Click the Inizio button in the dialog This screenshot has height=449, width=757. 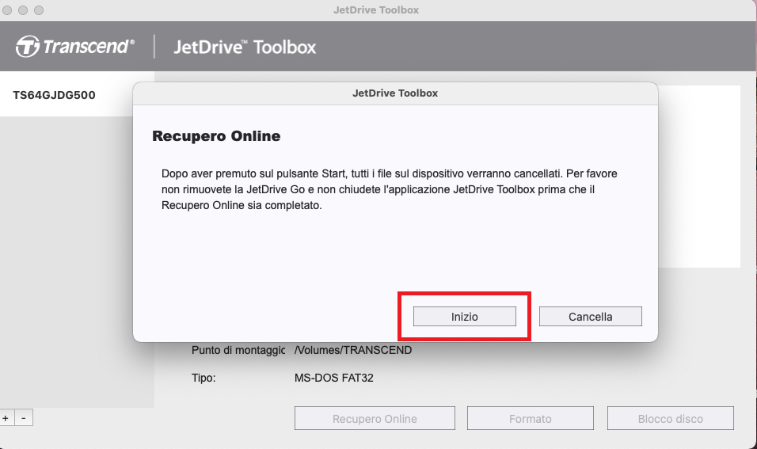click(x=465, y=317)
